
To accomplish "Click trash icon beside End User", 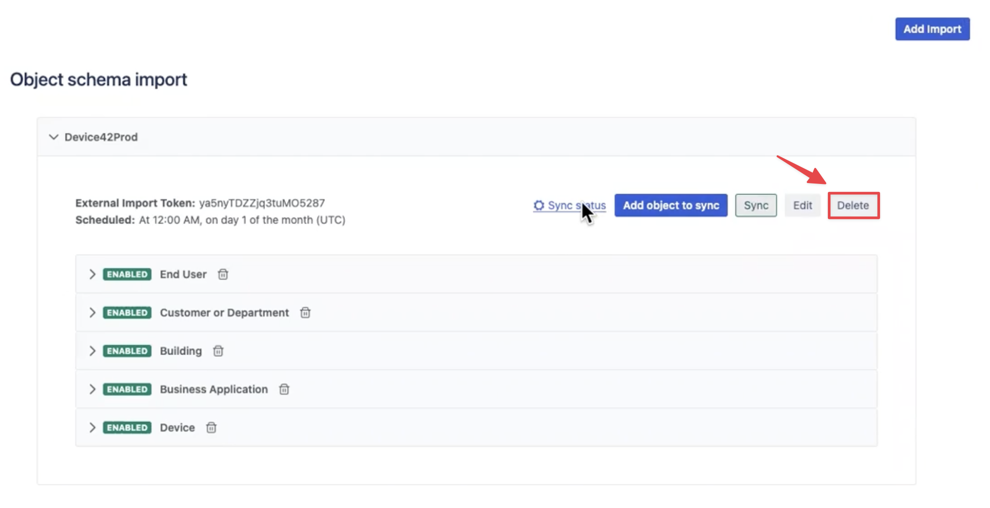I will pyautogui.click(x=223, y=274).
